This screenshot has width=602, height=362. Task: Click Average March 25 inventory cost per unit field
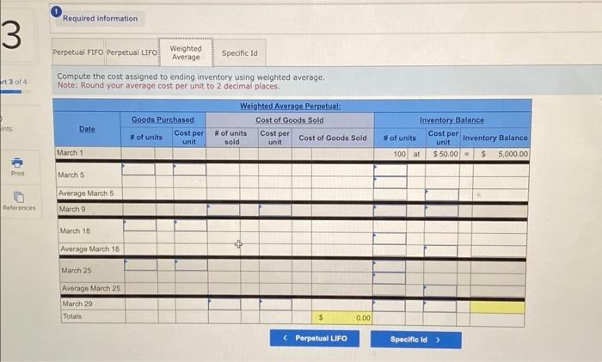pos(440,291)
